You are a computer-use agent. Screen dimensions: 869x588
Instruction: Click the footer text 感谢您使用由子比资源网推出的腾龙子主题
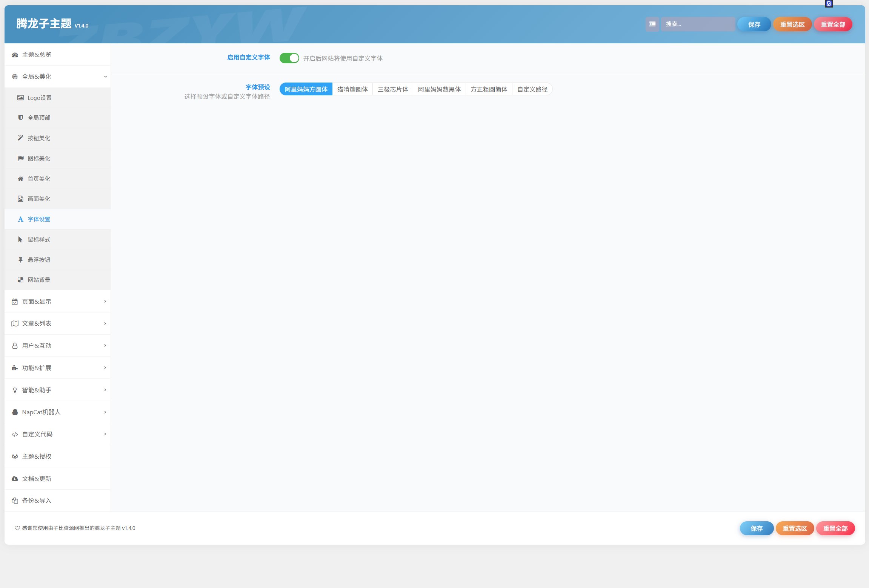(71, 528)
